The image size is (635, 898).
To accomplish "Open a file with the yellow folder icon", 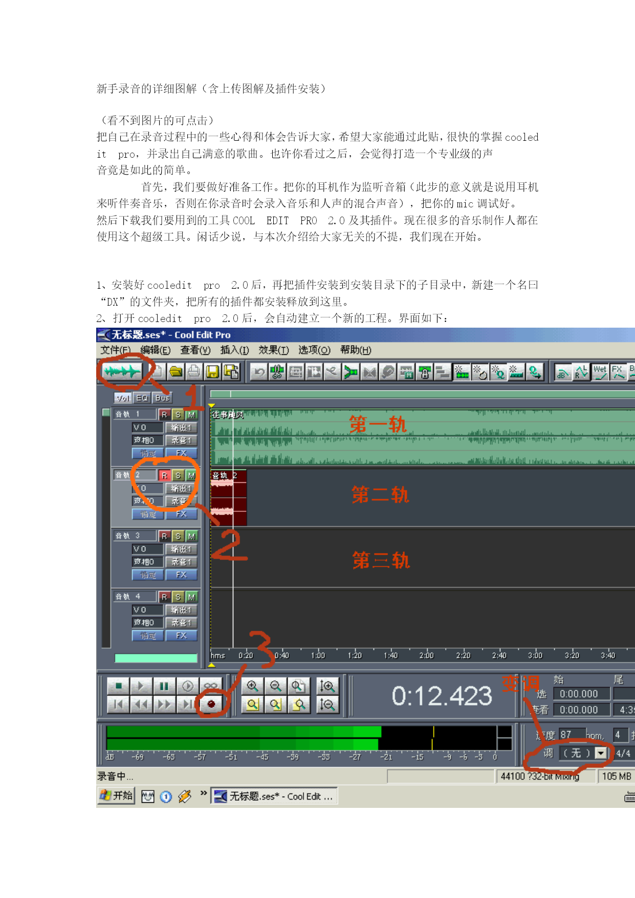I will [x=176, y=372].
